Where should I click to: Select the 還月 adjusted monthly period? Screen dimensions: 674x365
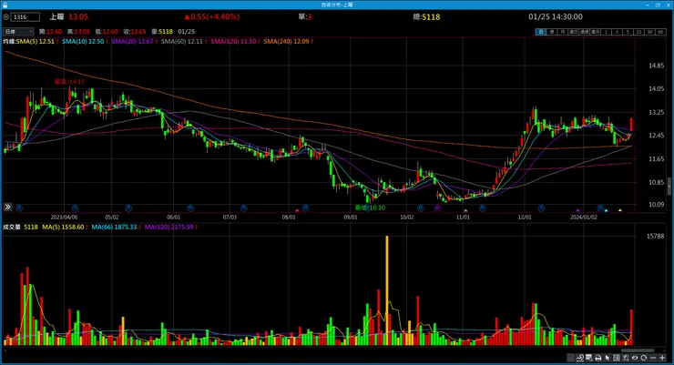pyautogui.click(x=596, y=32)
